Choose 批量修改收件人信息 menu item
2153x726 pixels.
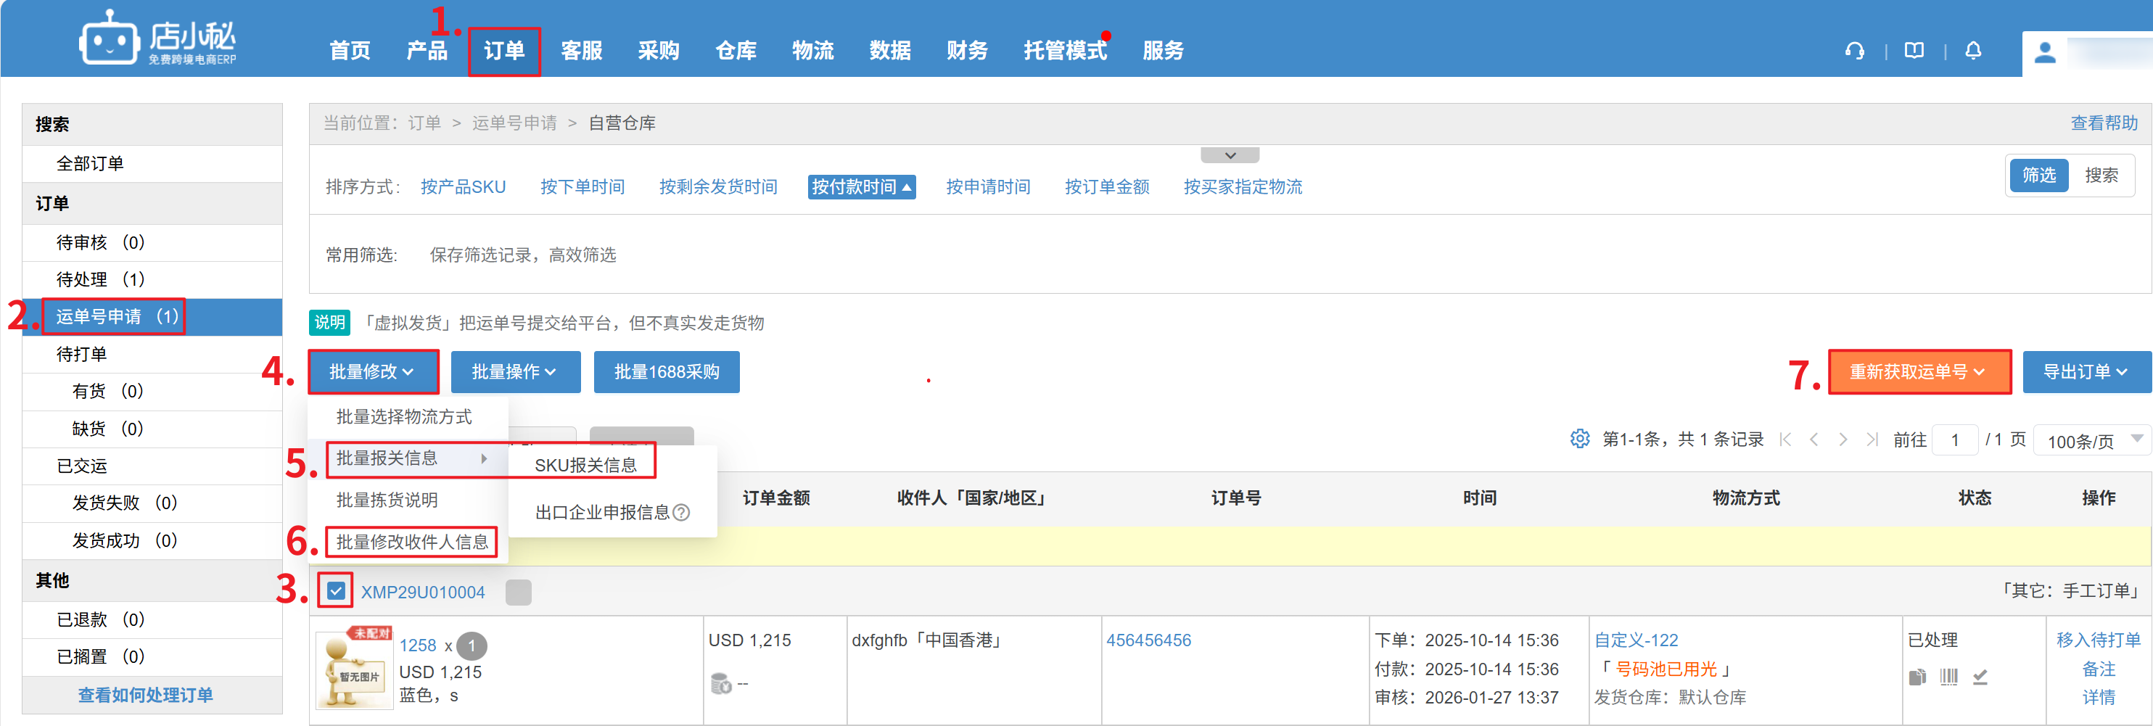tap(412, 541)
